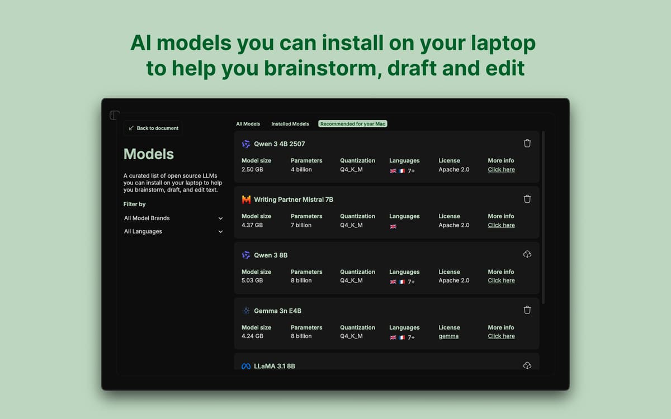Open More info link for Qwen 3 8B
This screenshot has height=419, width=671.
click(x=501, y=280)
